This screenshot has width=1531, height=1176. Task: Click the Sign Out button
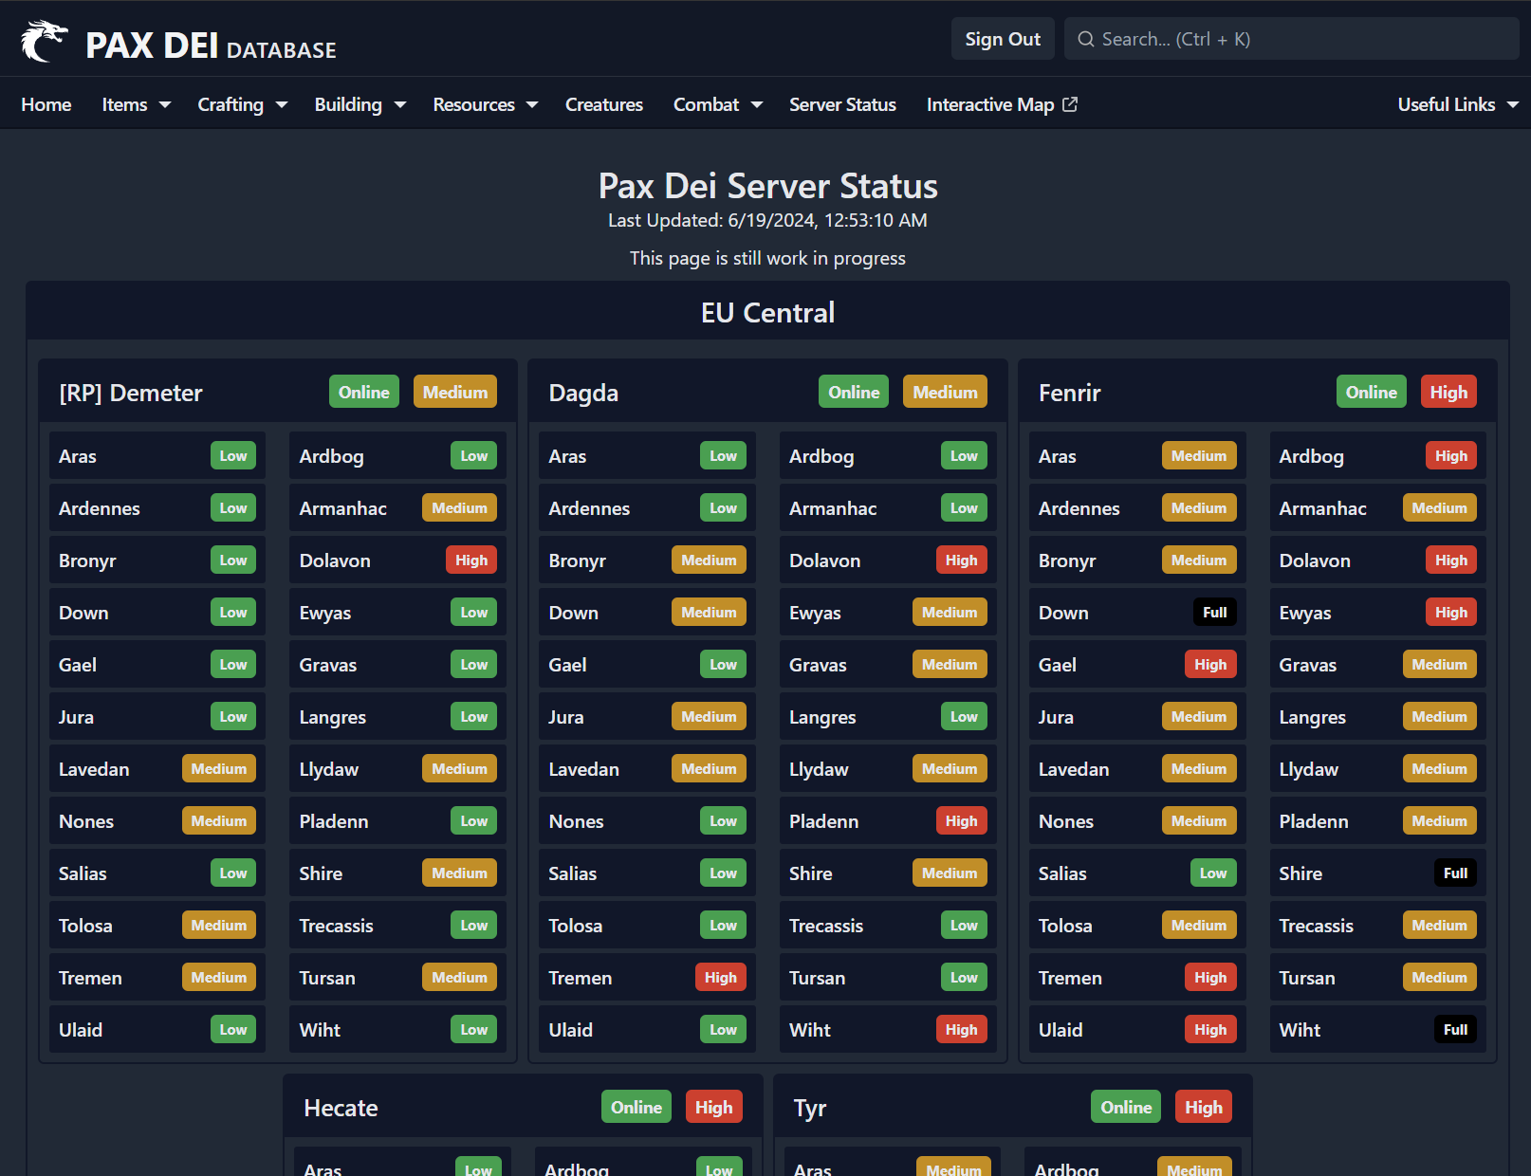pyautogui.click(x=1003, y=38)
